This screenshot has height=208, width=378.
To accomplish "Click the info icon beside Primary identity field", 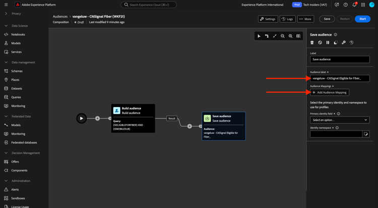I will pos(339,114).
